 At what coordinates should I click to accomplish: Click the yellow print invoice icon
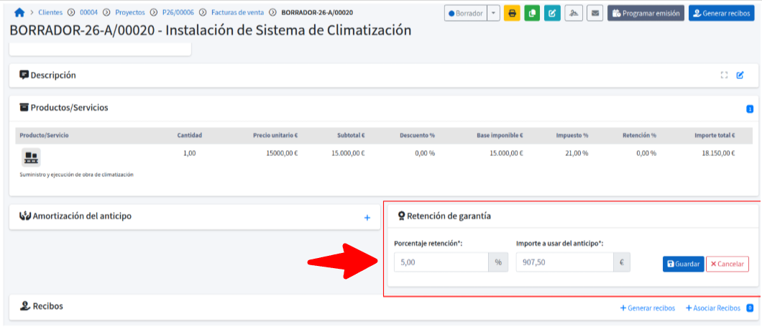[512, 13]
